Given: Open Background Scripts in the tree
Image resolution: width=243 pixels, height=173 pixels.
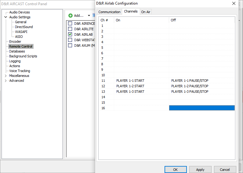Looking at the screenshot, I should point(23,56).
